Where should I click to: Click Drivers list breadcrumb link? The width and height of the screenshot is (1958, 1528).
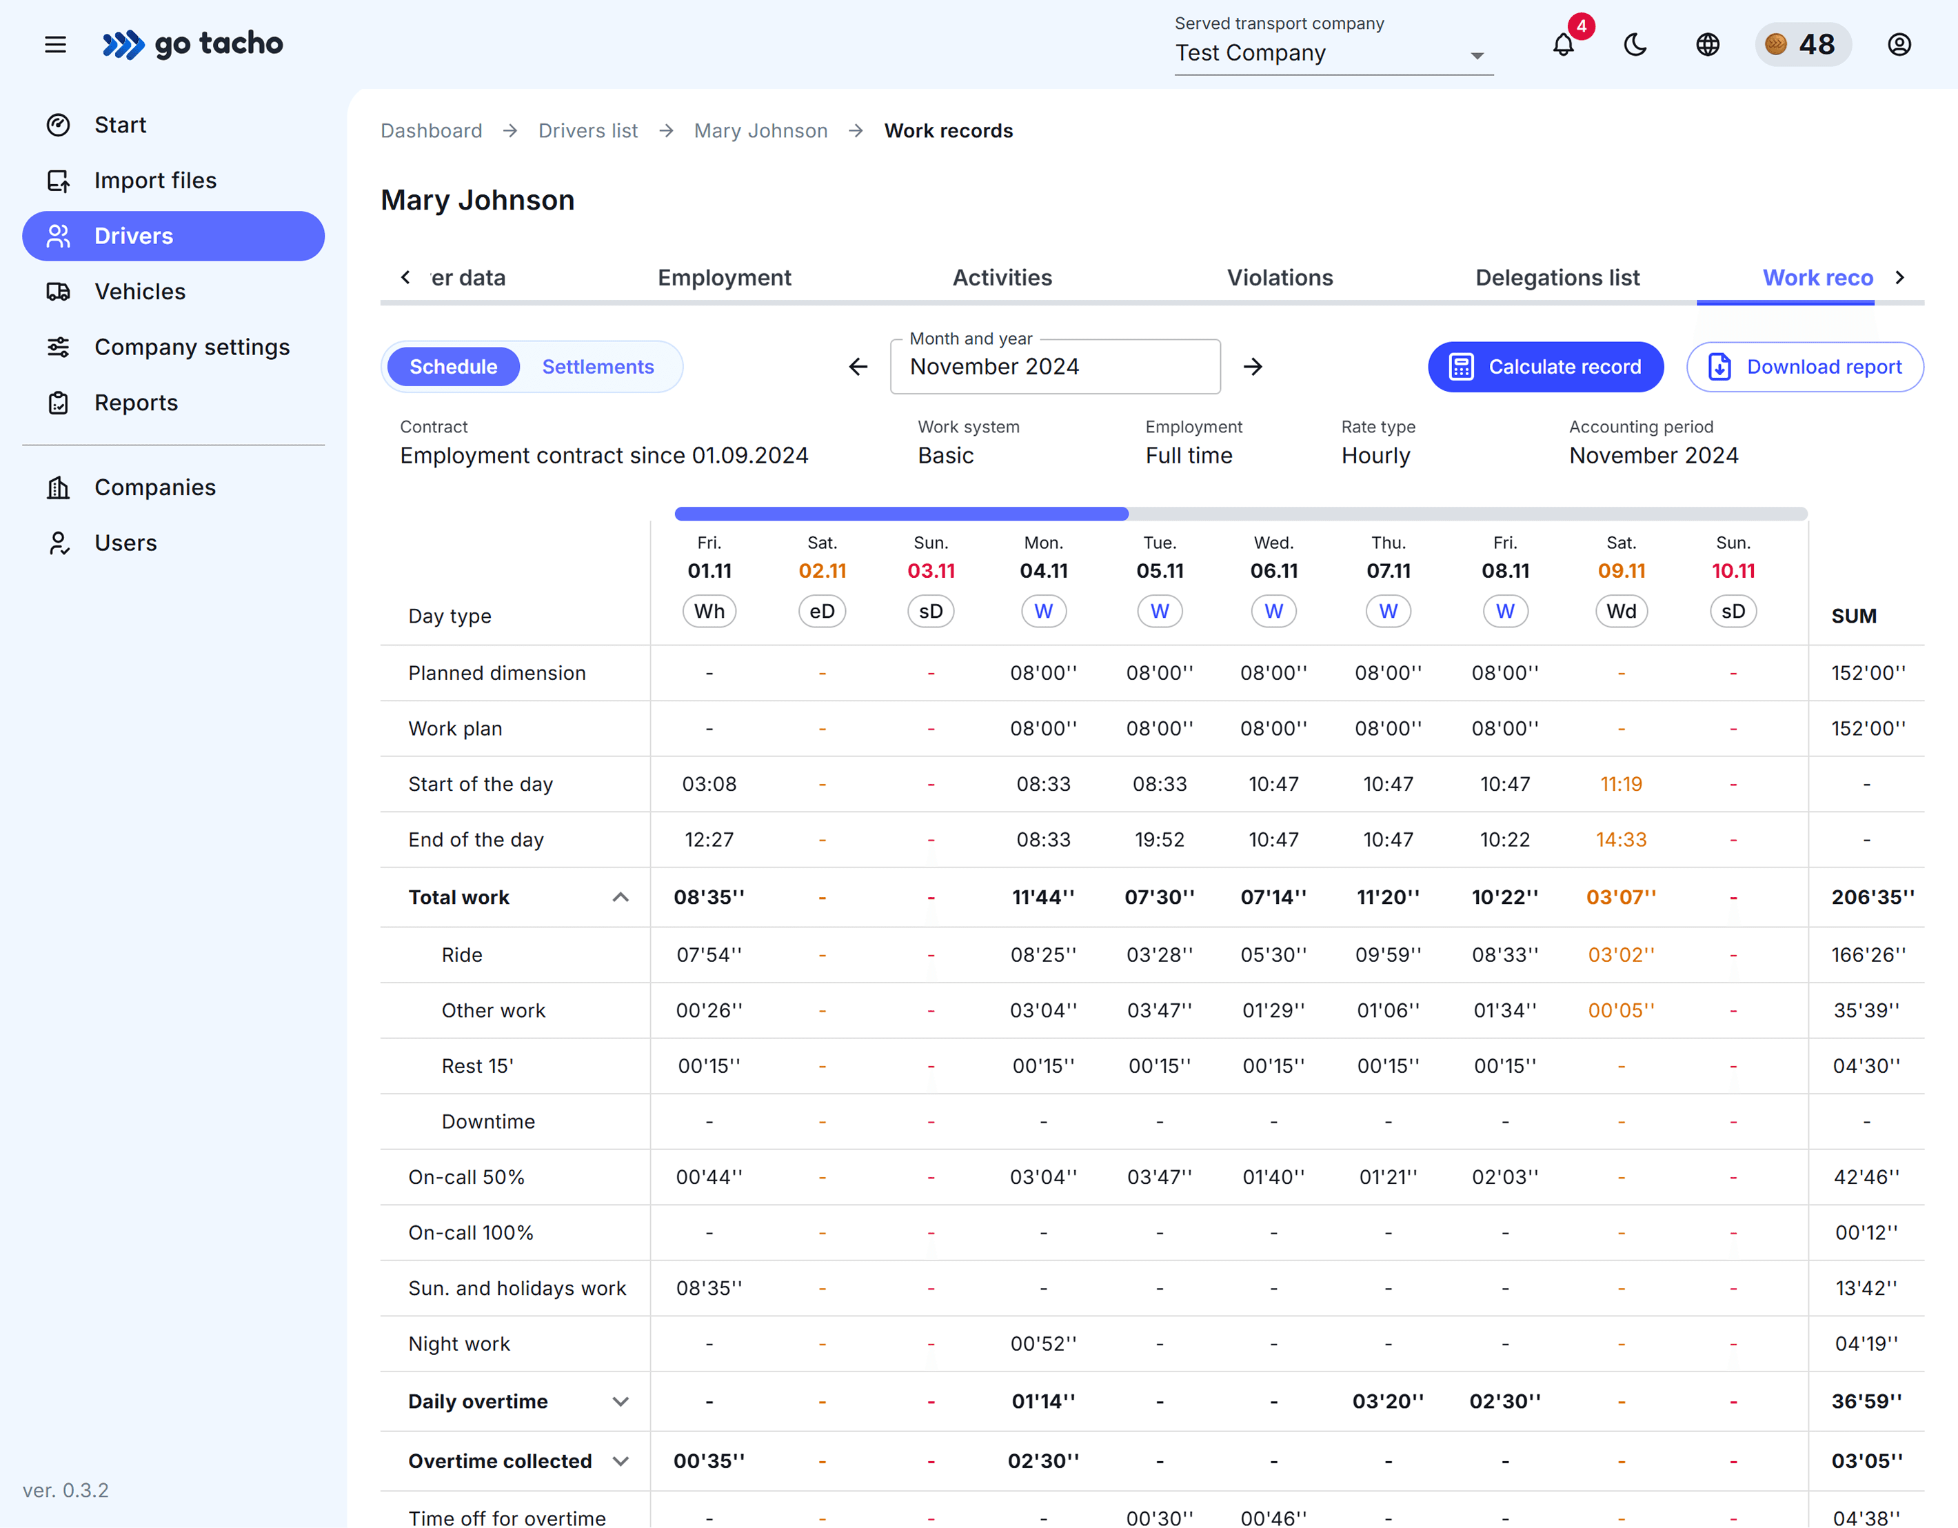588,131
